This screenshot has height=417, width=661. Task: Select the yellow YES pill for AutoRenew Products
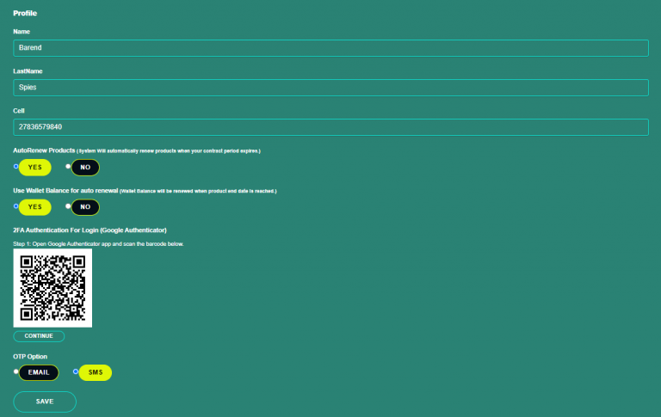[x=35, y=167]
